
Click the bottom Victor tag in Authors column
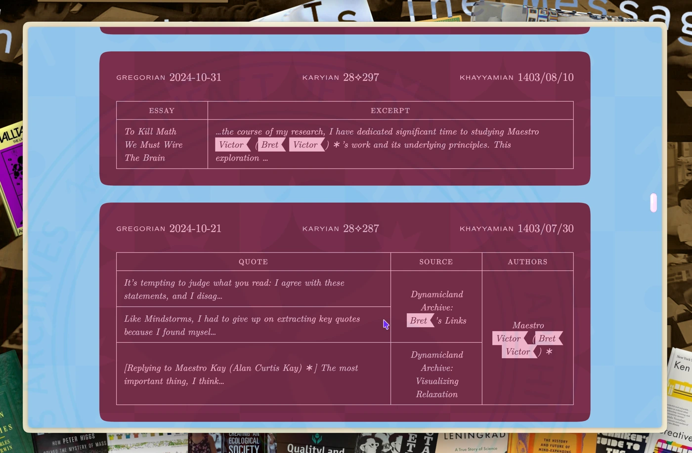[x=518, y=352]
